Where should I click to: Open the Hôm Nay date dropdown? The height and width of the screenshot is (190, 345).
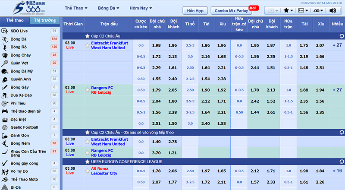141,8
